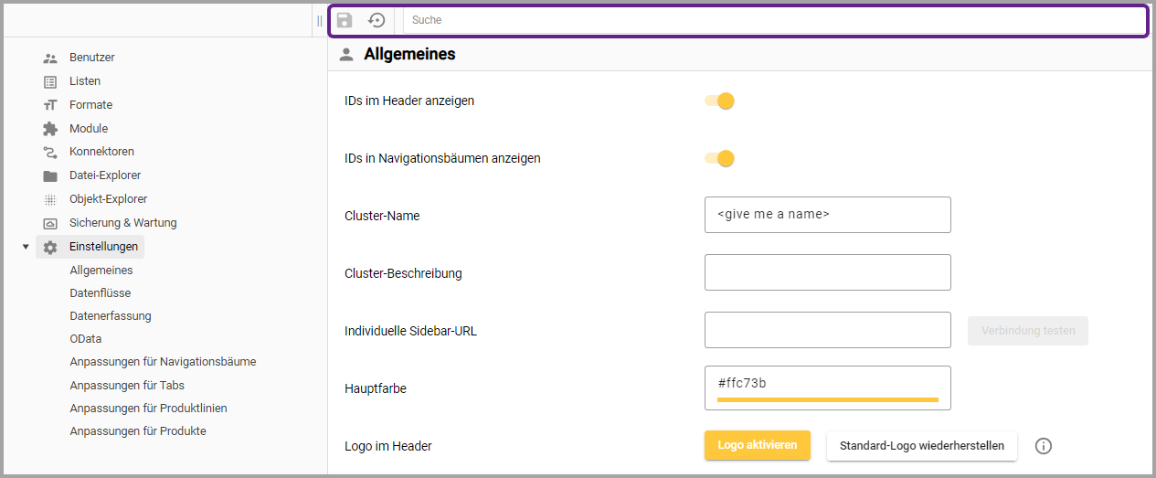
Task: Disable IDs im Header anzeigen toggle
Action: tap(720, 101)
